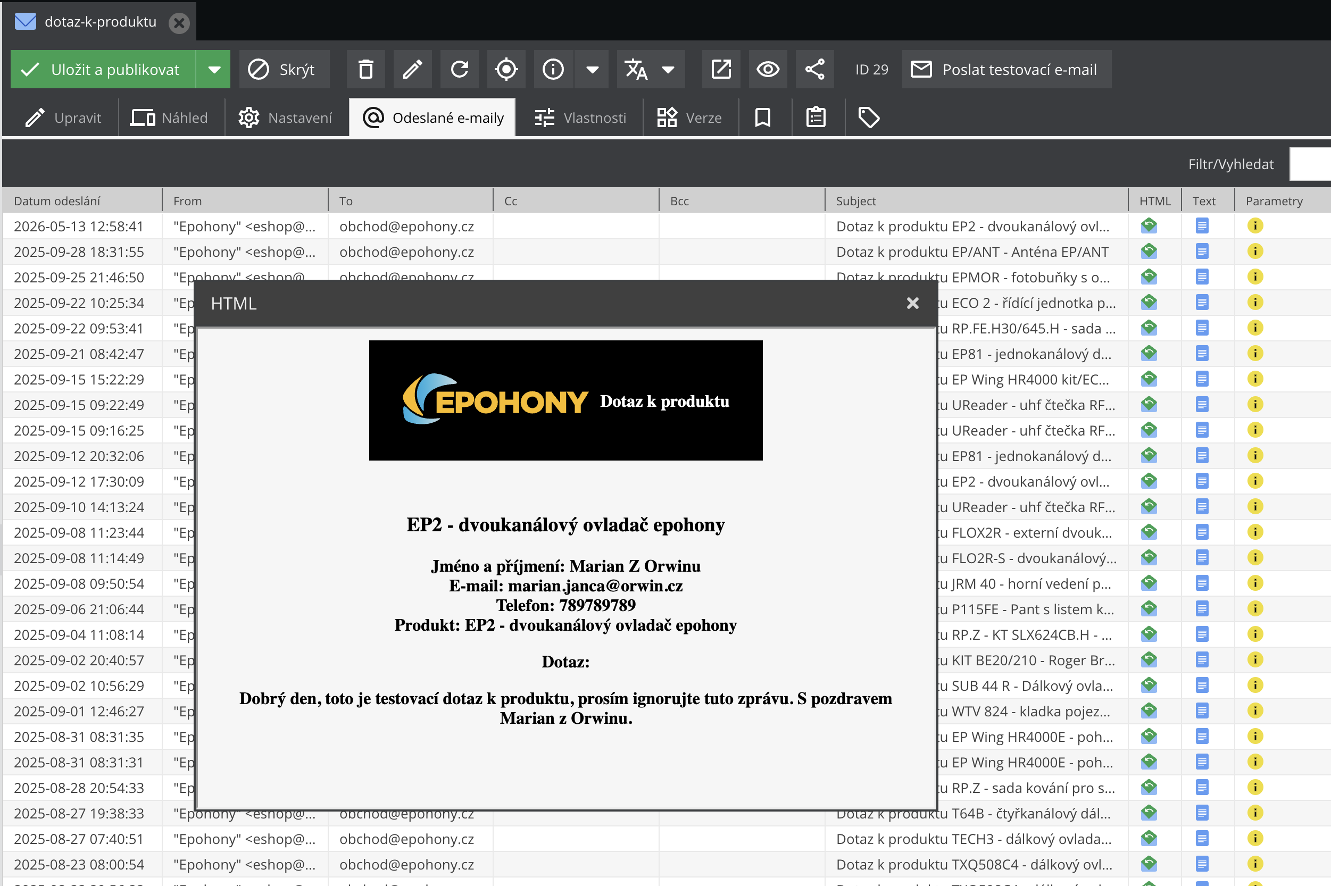The width and height of the screenshot is (1331, 886).
Task: Open Parametry icon for 2025-08-27 19:38:33 row
Action: pos(1255,813)
